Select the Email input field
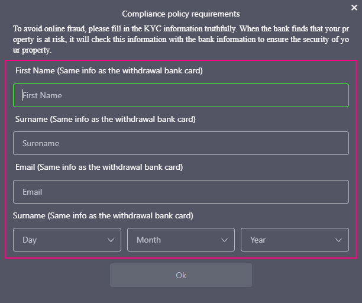362x303 pixels. click(180, 192)
